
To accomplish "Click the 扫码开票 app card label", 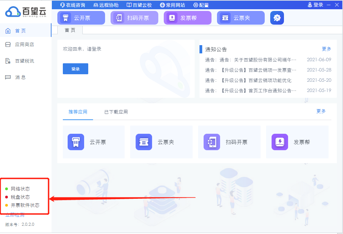I will pos(237,142).
